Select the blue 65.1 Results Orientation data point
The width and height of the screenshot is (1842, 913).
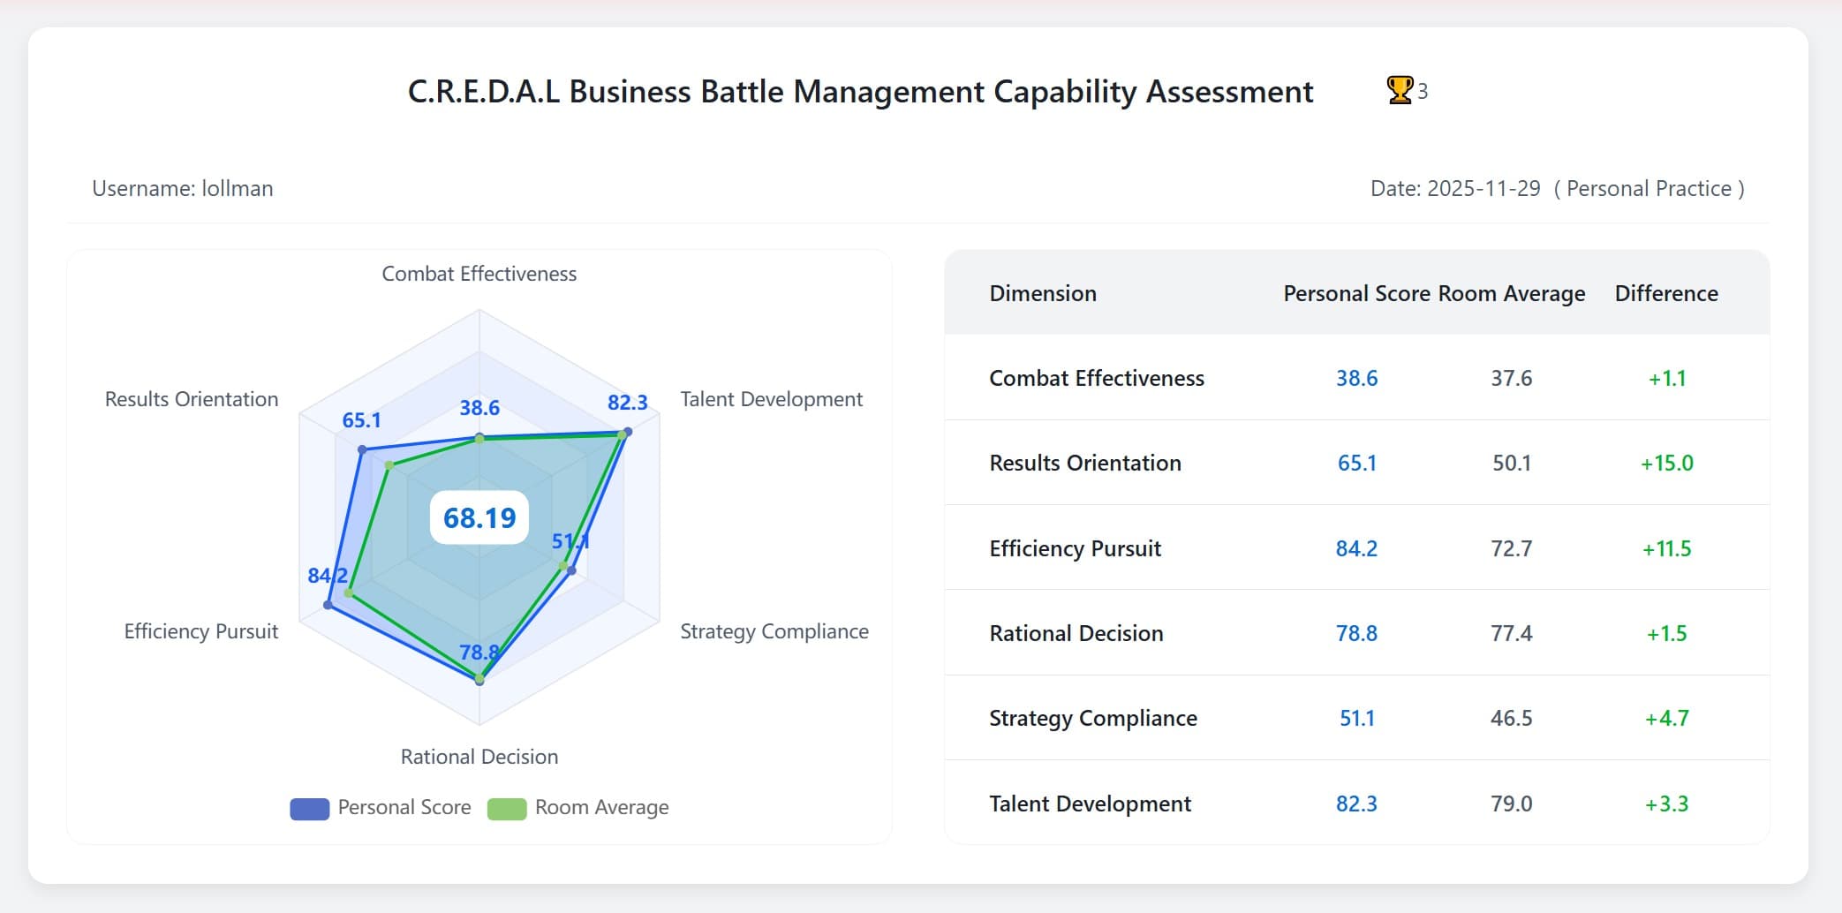pos(362,449)
